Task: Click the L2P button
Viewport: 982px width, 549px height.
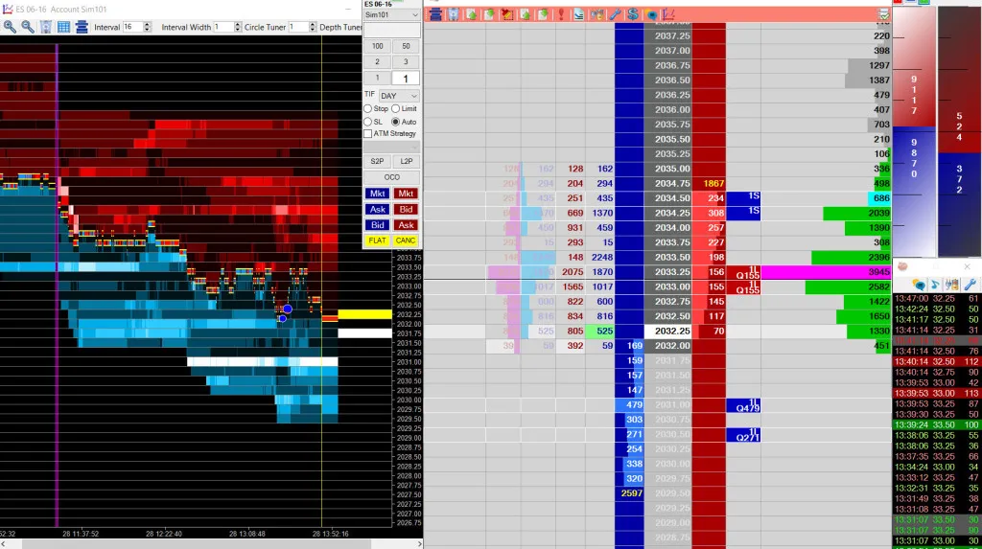Action: (406, 162)
